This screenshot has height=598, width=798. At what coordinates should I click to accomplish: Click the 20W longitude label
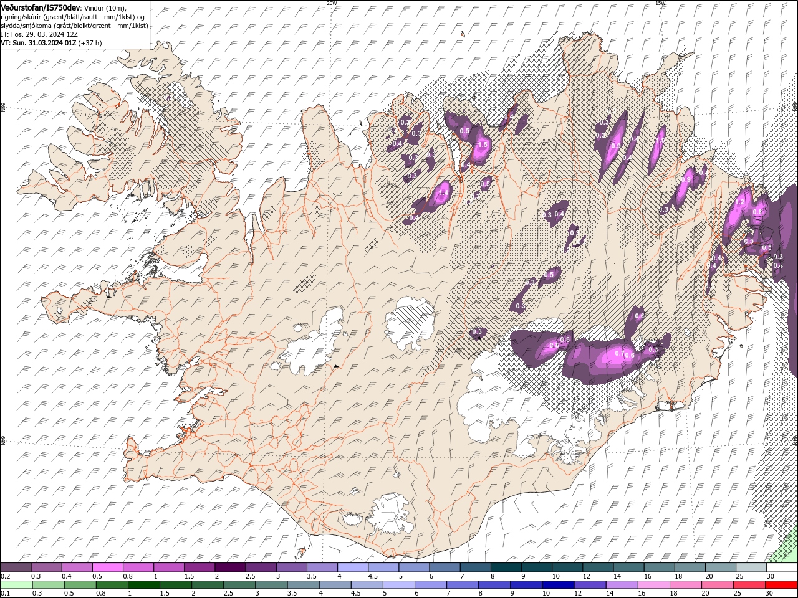[332, 3]
